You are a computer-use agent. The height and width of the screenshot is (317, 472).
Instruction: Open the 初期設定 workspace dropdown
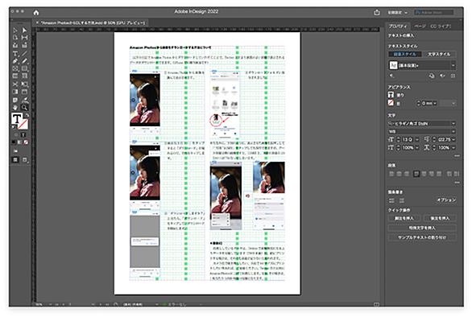point(397,13)
